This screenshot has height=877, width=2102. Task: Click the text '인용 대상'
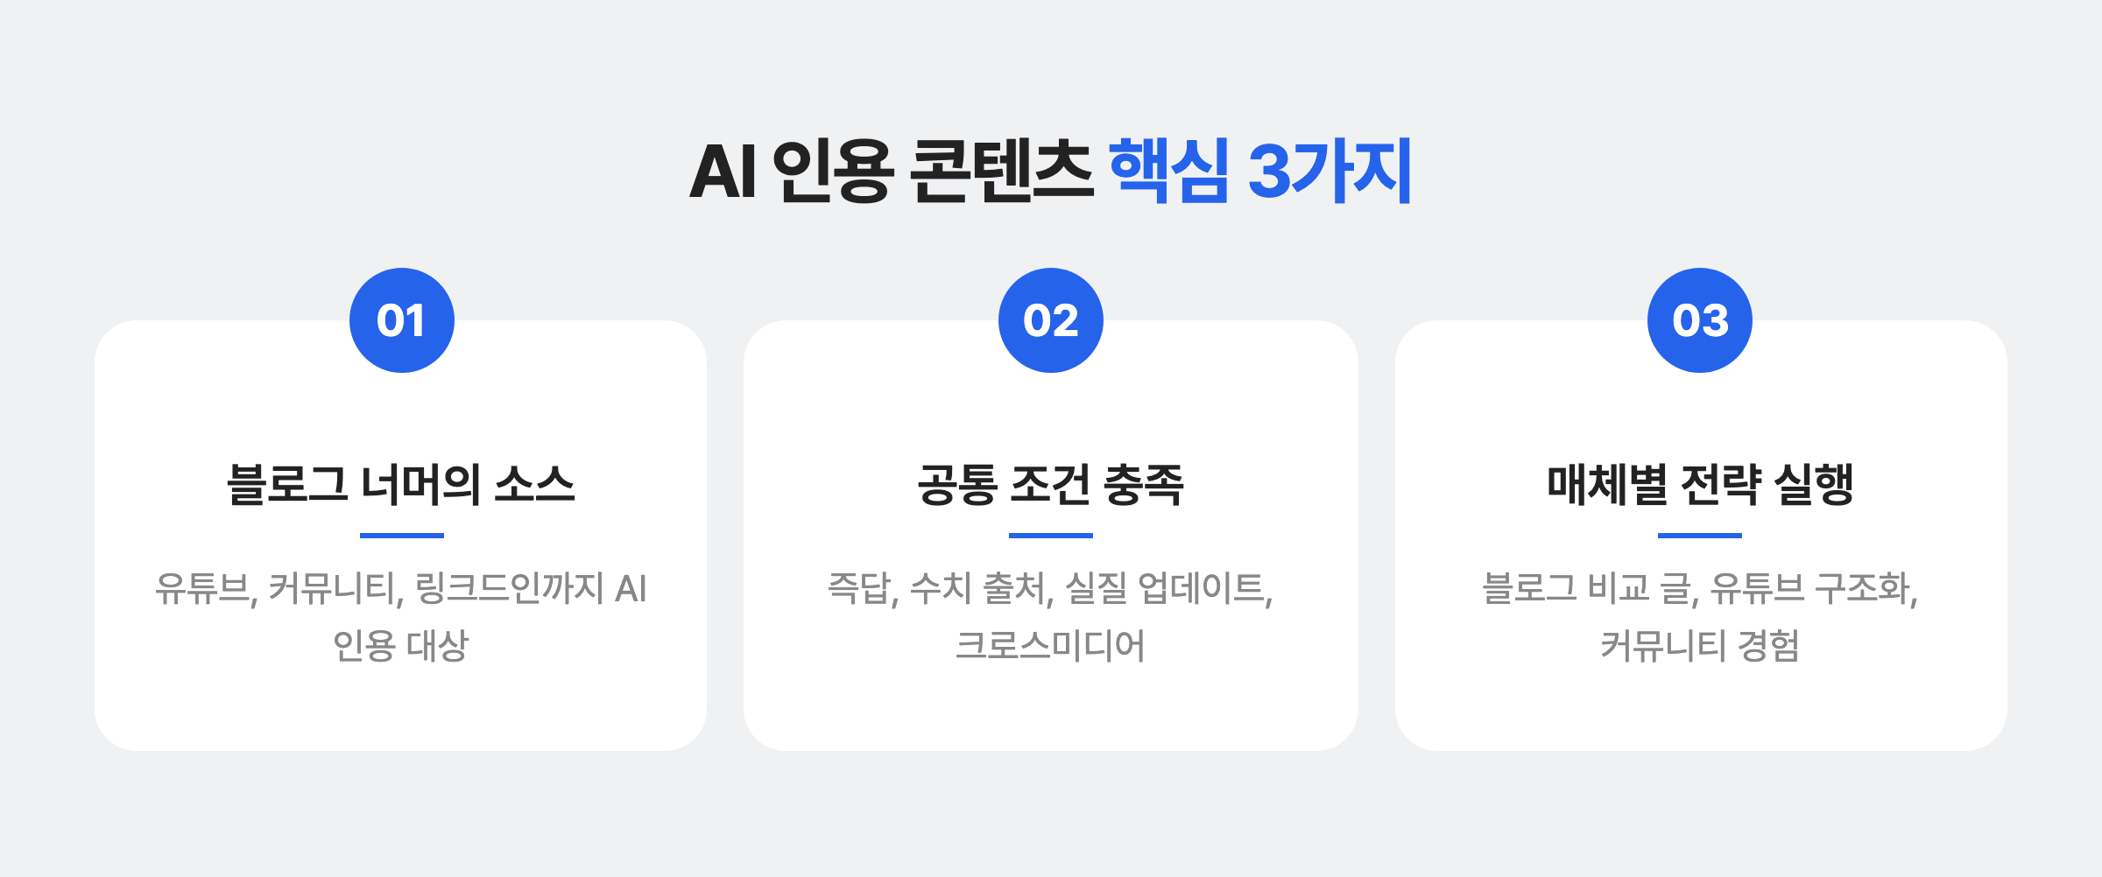(401, 646)
